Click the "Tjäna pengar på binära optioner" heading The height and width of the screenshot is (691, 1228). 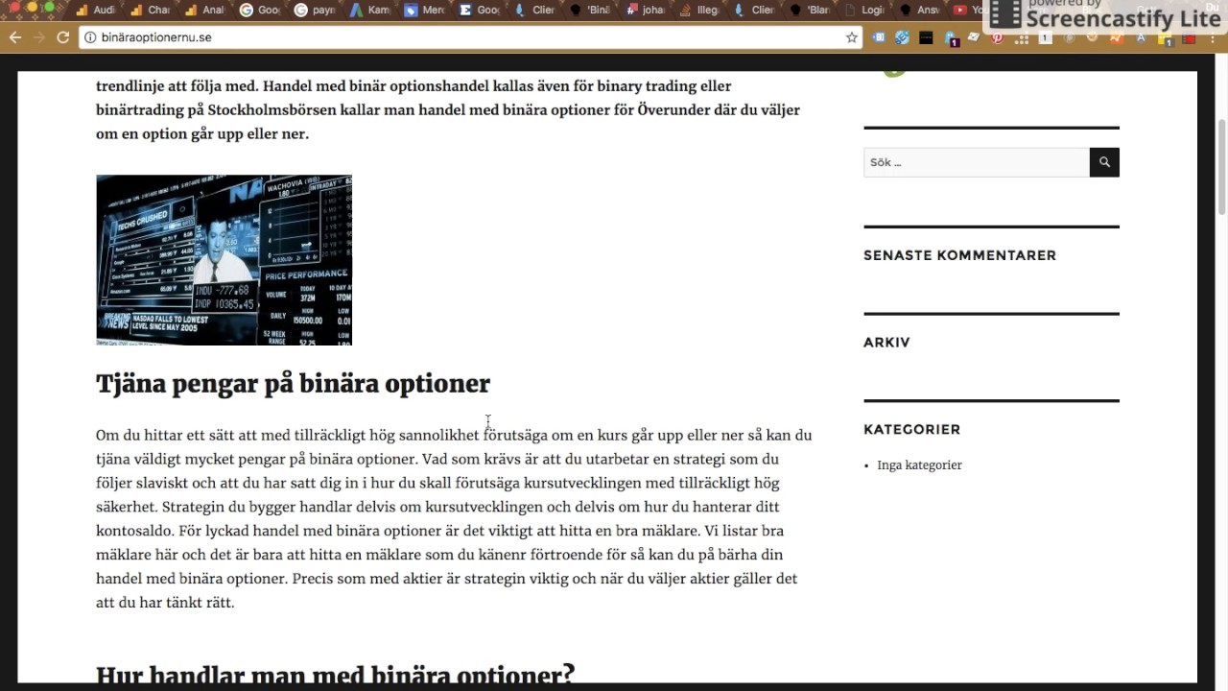293,384
